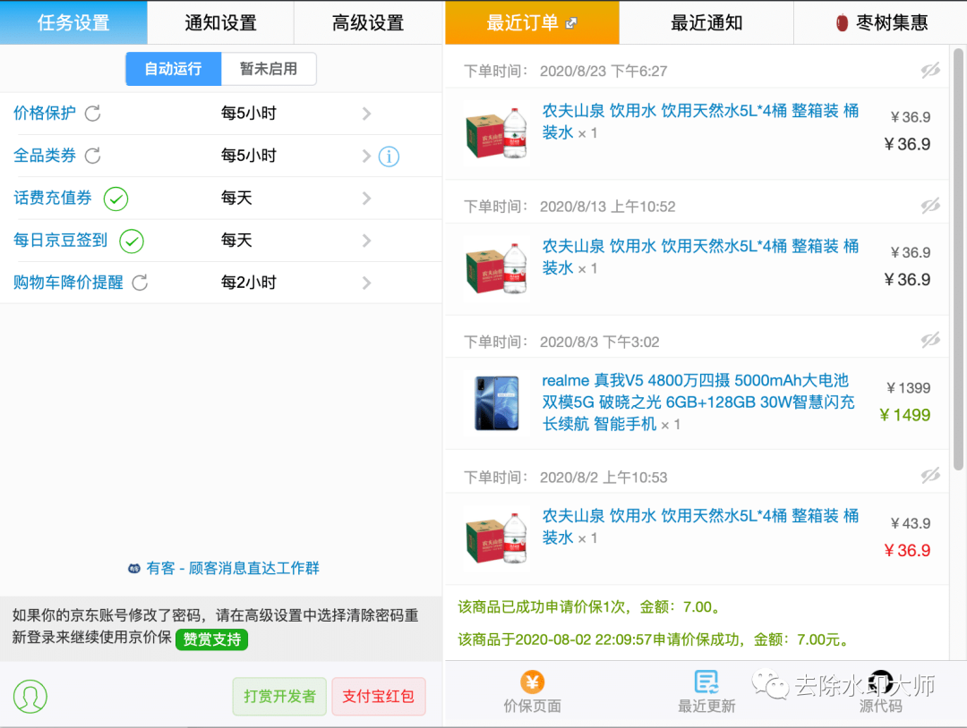
Task: Open the 话费充值券 task link
Action: pos(53,199)
